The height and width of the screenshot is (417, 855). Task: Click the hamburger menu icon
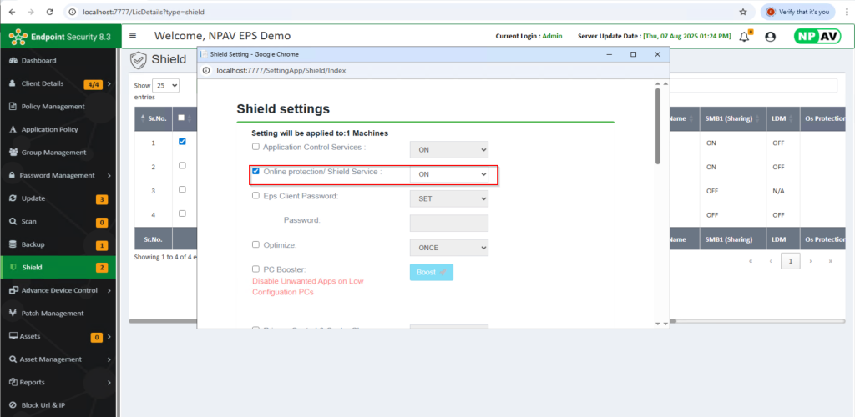[133, 36]
